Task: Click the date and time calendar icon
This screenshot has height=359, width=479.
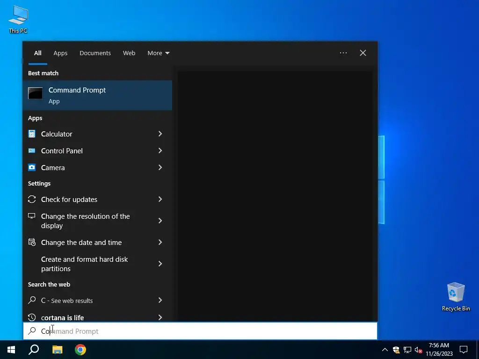Action: 32,243
